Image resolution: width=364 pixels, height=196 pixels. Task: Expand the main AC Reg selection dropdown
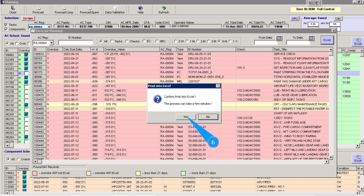[49, 27]
